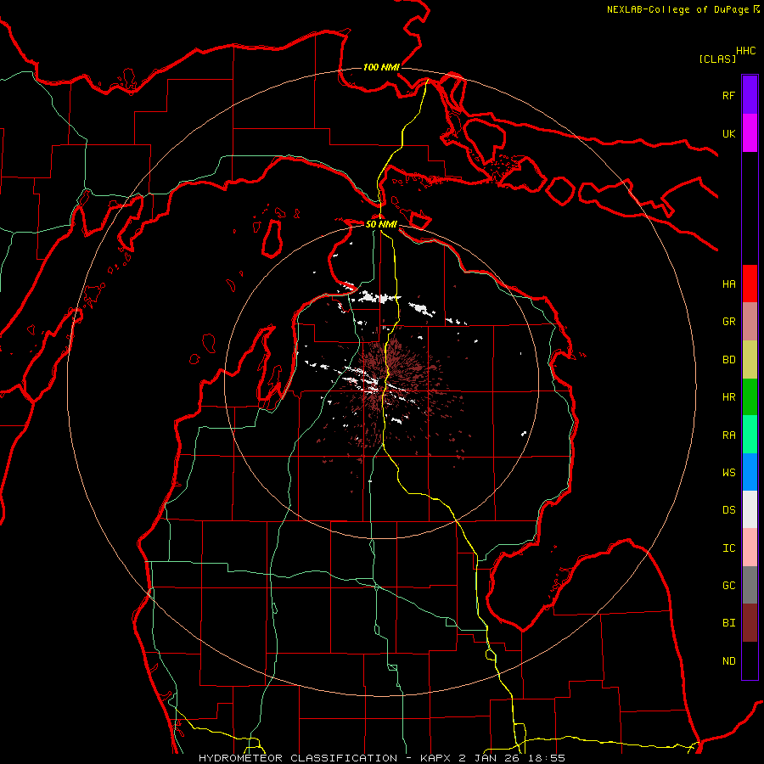Screen dimensions: 764x764
Task: Click the ND legend label
Action: click(728, 660)
